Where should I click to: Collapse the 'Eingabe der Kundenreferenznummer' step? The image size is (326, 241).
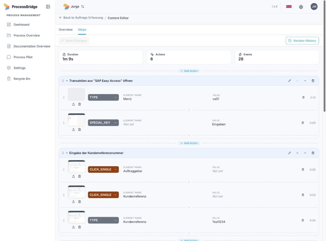point(67,153)
